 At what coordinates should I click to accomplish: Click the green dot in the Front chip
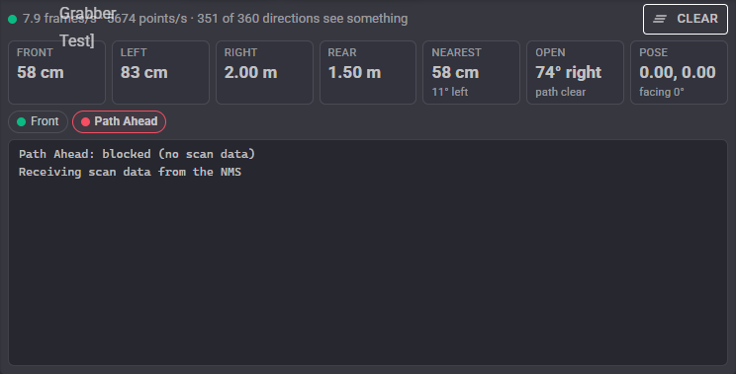(x=21, y=121)
